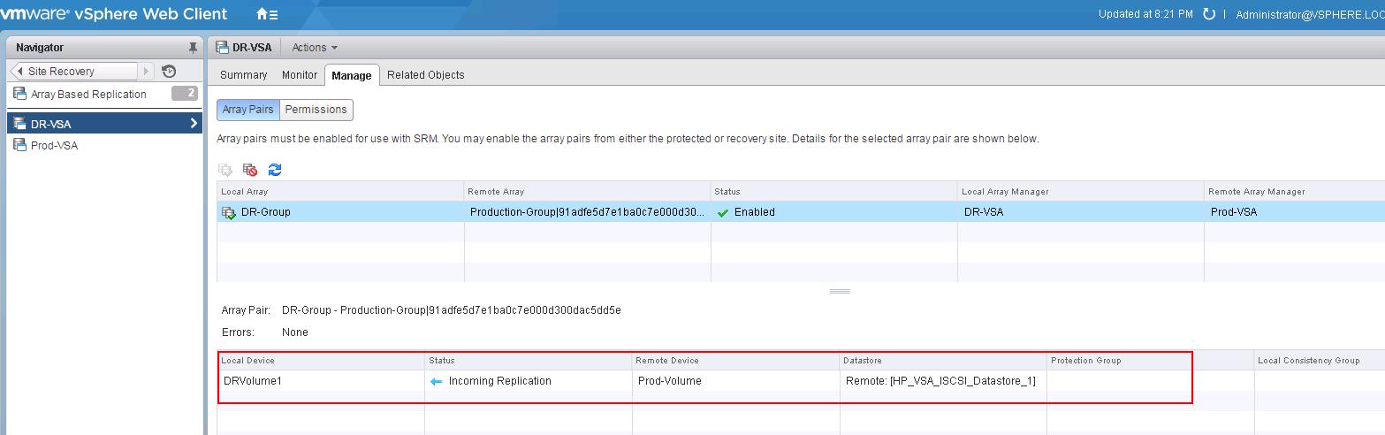Select the Manage tab

(352, 75)
